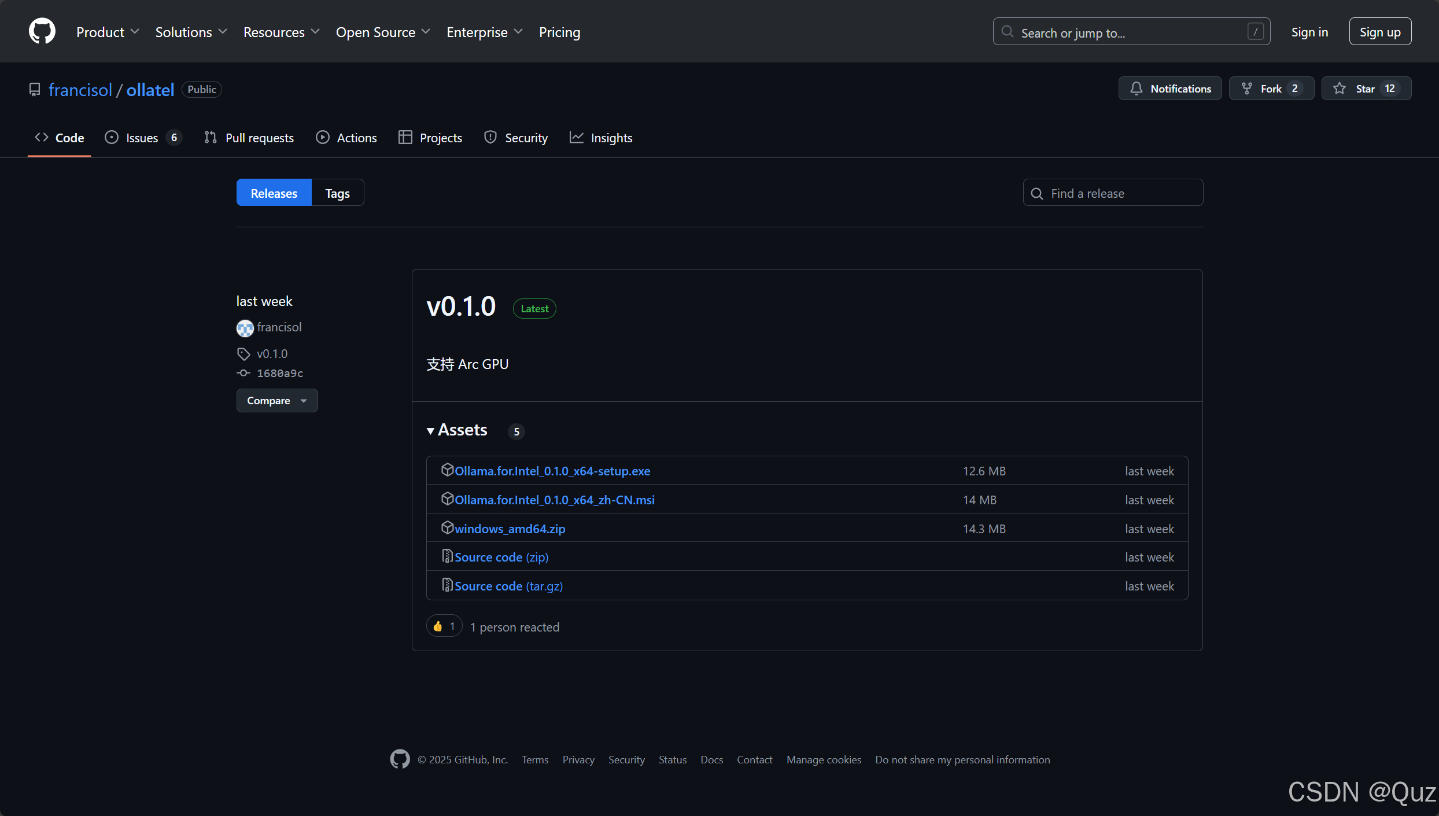
Task: Click the Sign up button
Action: pos(1379,32)
